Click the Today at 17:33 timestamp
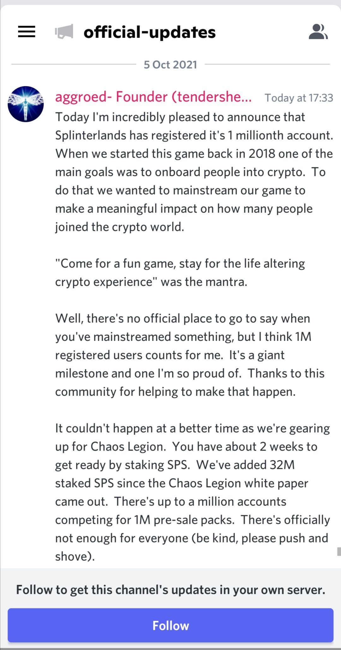This screenshot has height=650, width=341. click(x=299, y=98)
